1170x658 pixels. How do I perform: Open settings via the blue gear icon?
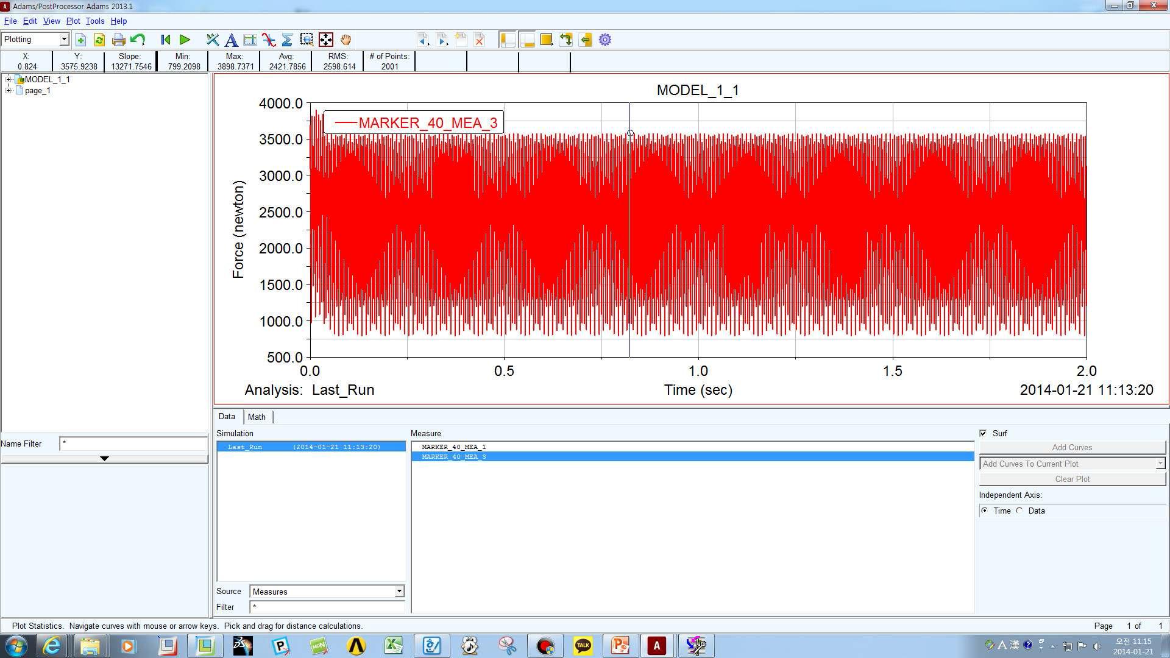click(x=605, y=40)
